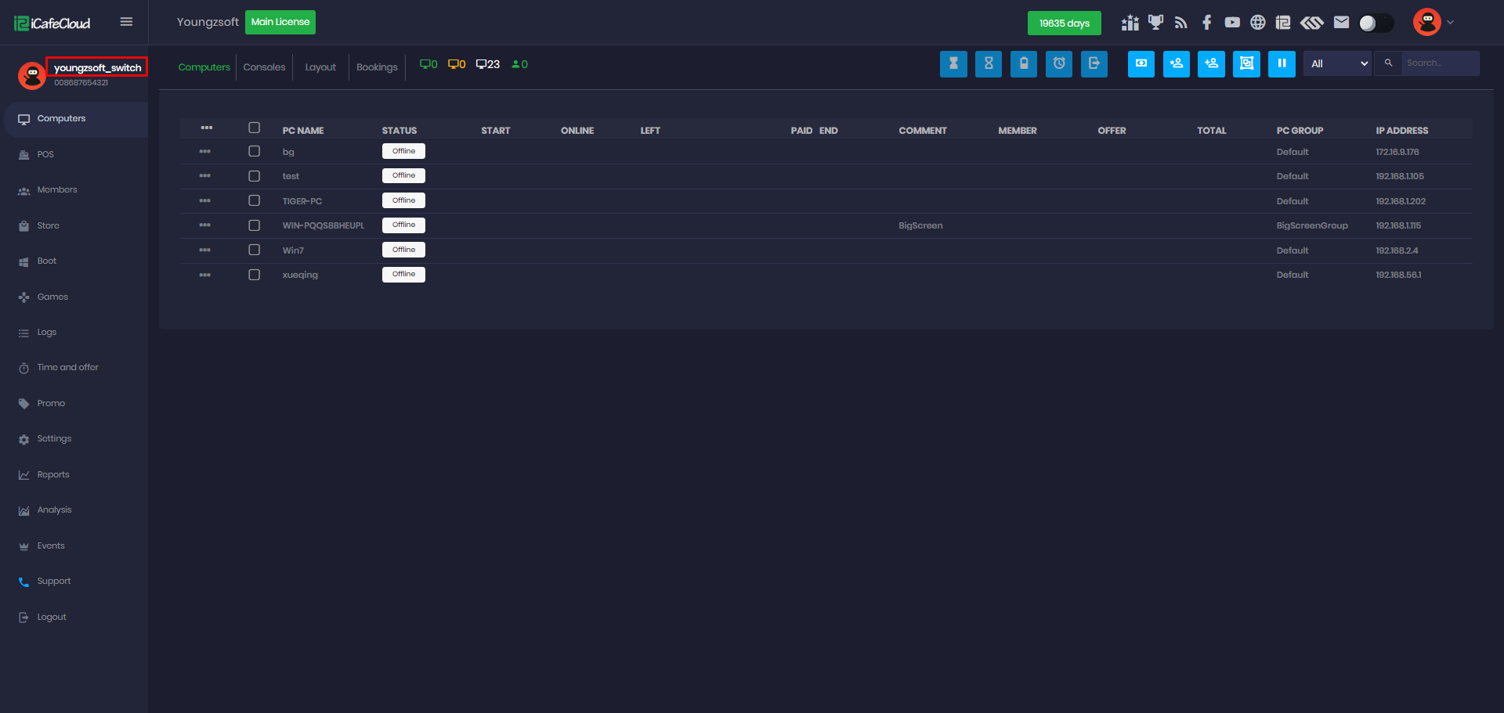Click the Facebook icon in header
The height and width of the screenshot is (713, 1504).
pos(1206,23)
